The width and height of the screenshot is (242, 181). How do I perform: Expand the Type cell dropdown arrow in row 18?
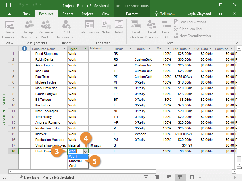pos(86,151)
